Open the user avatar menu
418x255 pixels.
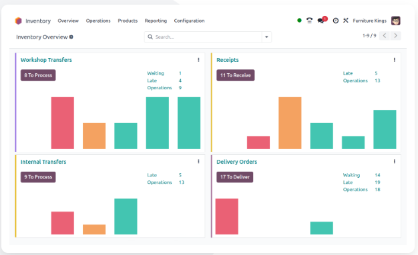(395, 21)
